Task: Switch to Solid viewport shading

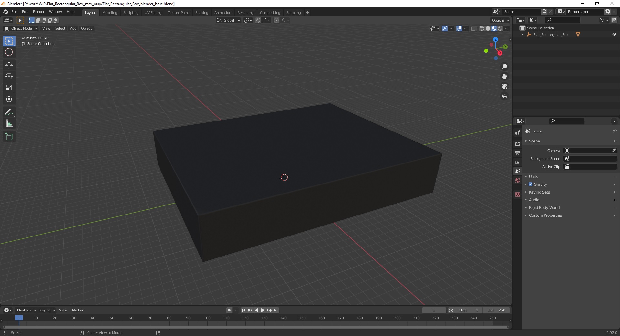Action: pyautogui.click(x=488, y=28)
